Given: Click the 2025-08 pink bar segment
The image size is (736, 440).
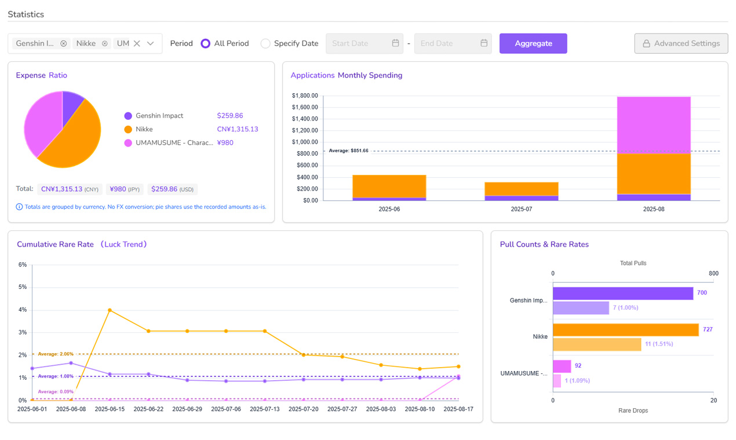Looking at the screenshot, I should click(653, 125).
